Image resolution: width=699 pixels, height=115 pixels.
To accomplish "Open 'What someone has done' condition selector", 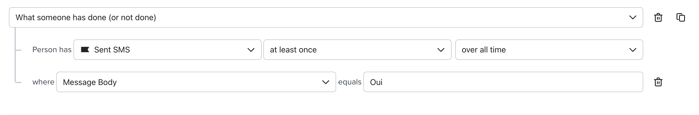I will tap(309, 17).
